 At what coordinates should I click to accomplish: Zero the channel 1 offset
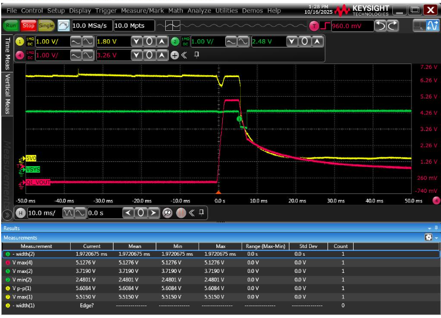tap(149, 42)
